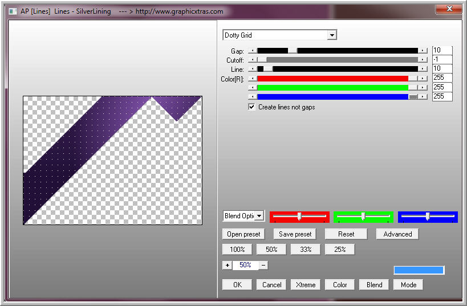Click the red Color[R] slider thumb
Image resolution: width=467 pixels, height=306 pixels.
pos(413,79)
